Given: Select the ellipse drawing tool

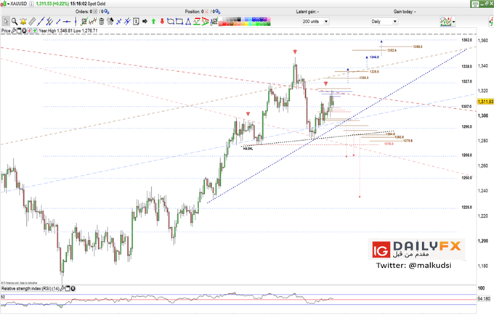Looking at the screenshot, I should 171,21.
